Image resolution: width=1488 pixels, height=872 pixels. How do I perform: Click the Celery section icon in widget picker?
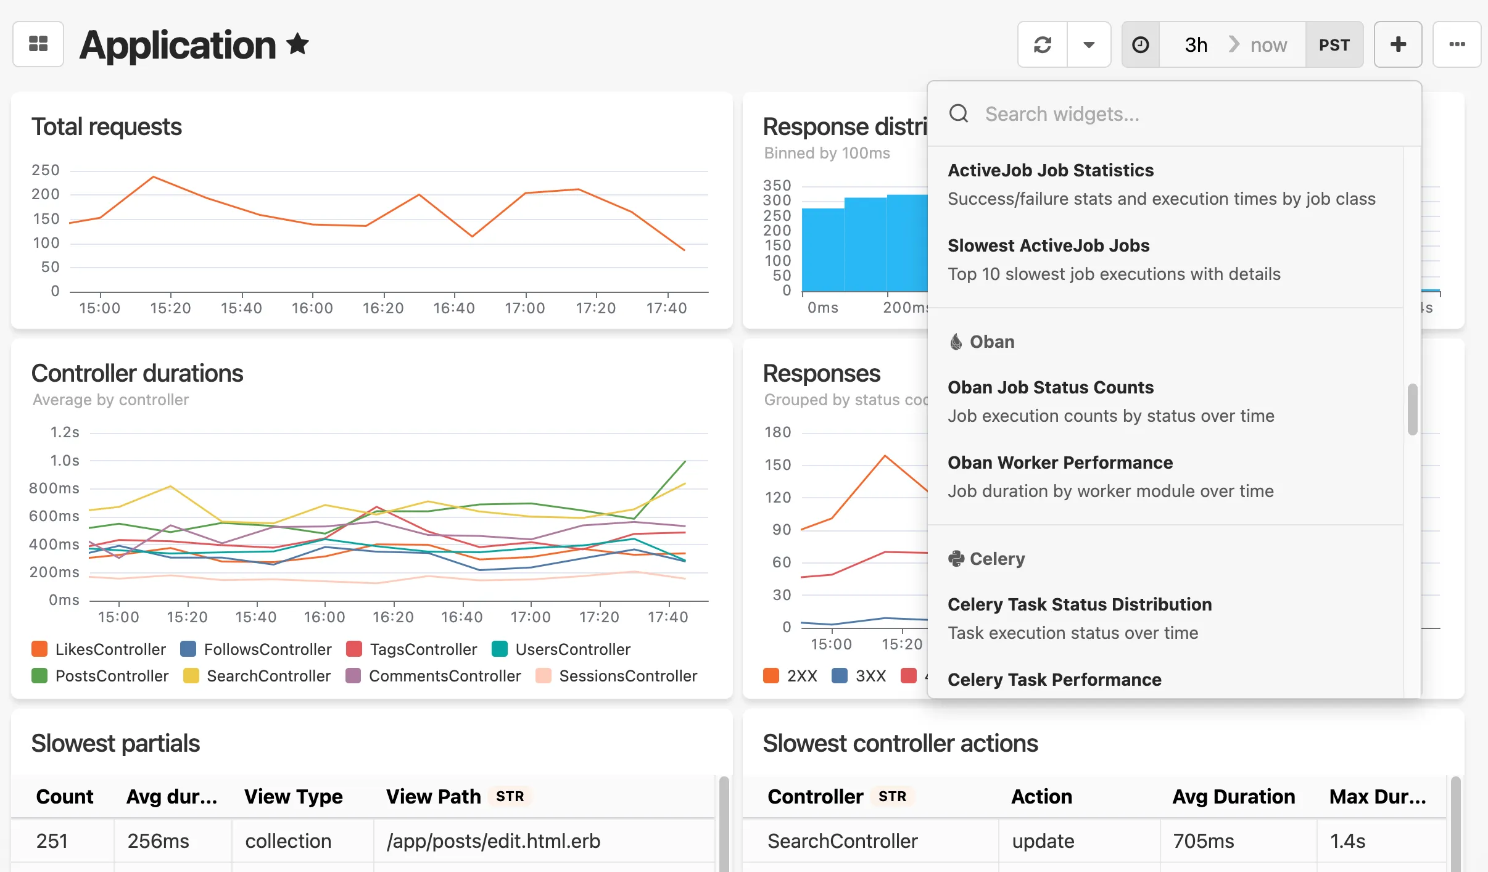957,558
